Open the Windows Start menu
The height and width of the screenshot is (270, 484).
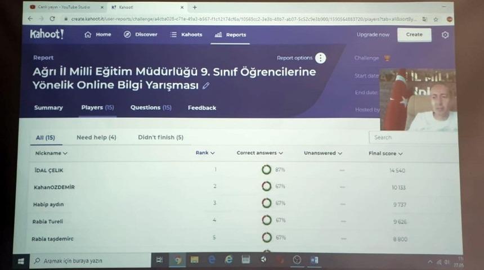point(21,261)
